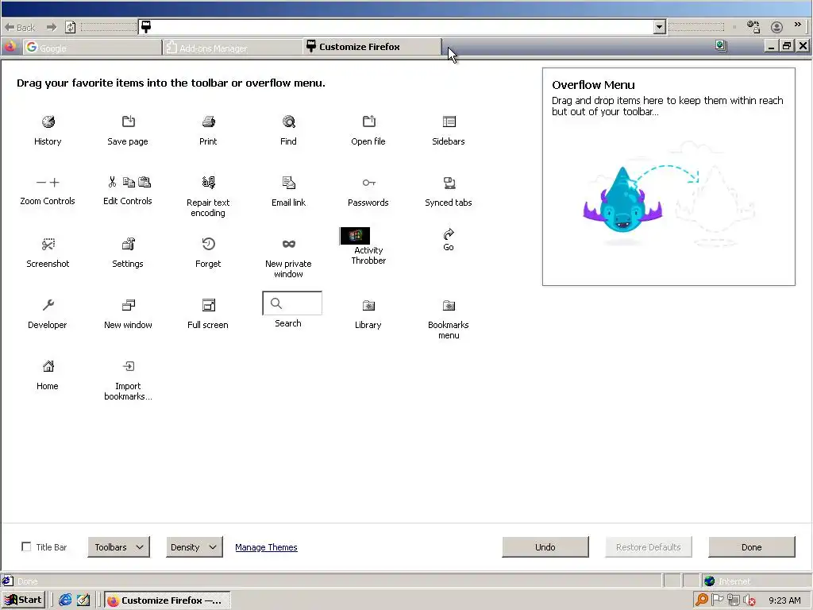This screenshot has width=813, height=610.
Task: Click the extensions icon left of the account avatar
Action: [x=753, y=27]
